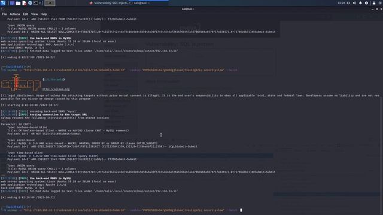Select the workspace switcher thumbnail
This screenshot has width=383, height=215.
tap(50, 3)
